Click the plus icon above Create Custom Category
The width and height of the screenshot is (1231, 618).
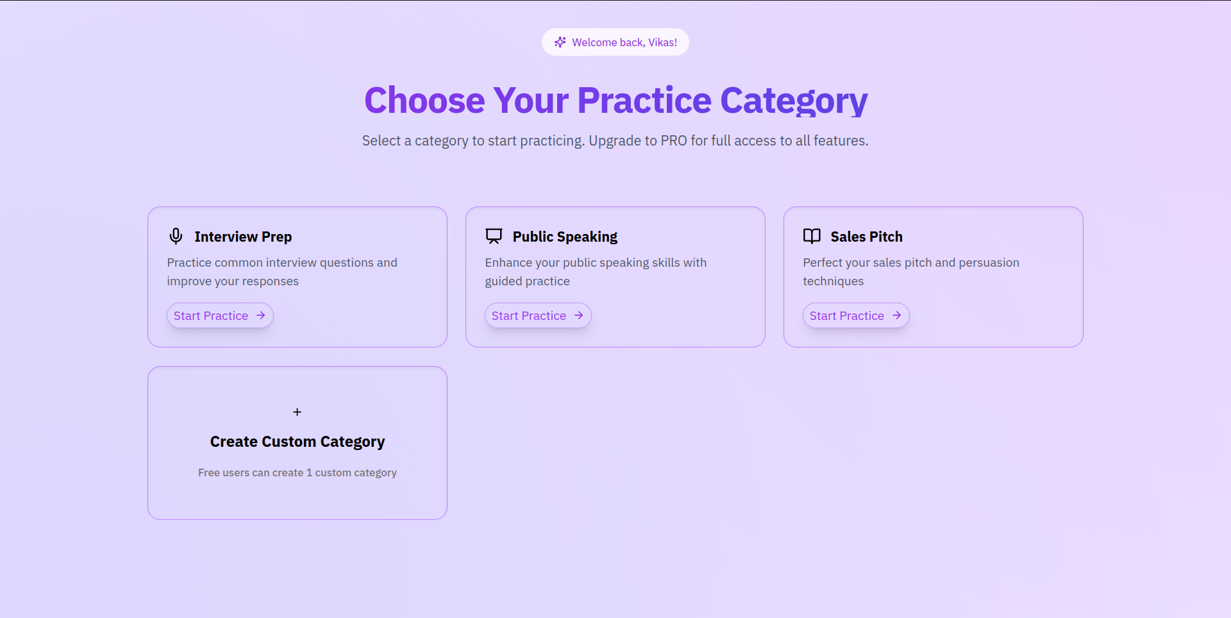pyautogui.click(x=297, y=412)
